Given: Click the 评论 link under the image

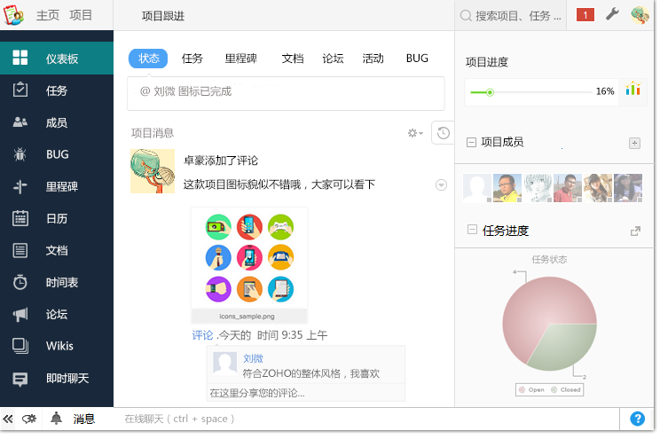Looking at the screenshot, I should [203, 335].
